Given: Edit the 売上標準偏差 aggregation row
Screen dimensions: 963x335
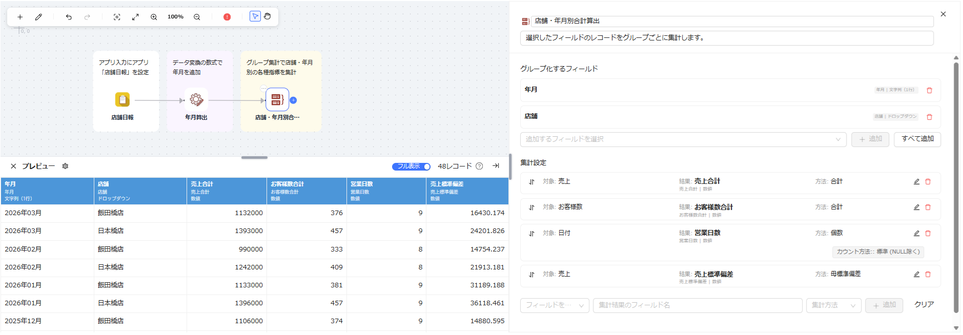Looking at the screenshot, I should point(916,274).
